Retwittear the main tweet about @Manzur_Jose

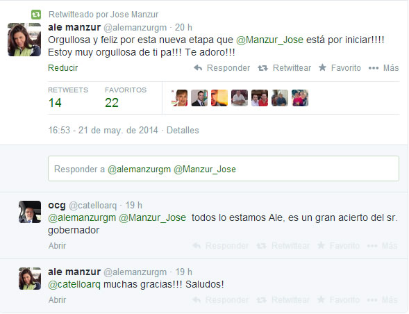[284, 68]
